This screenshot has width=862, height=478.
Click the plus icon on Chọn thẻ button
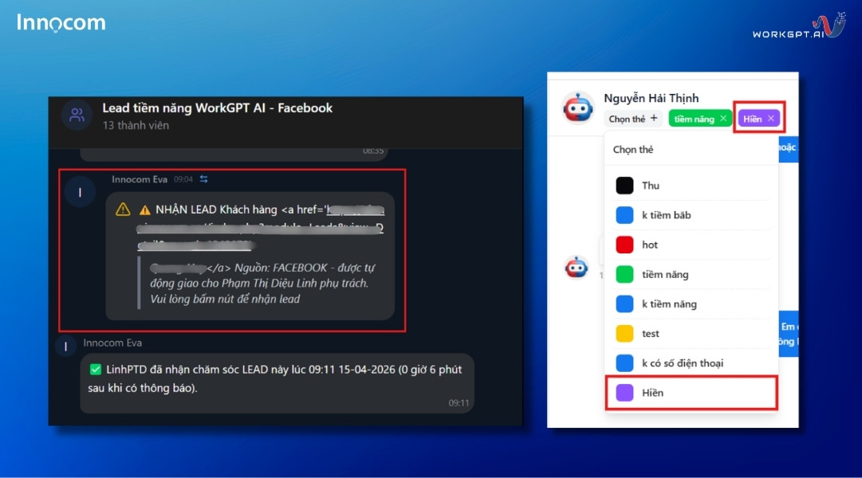(x=654, y=118)
